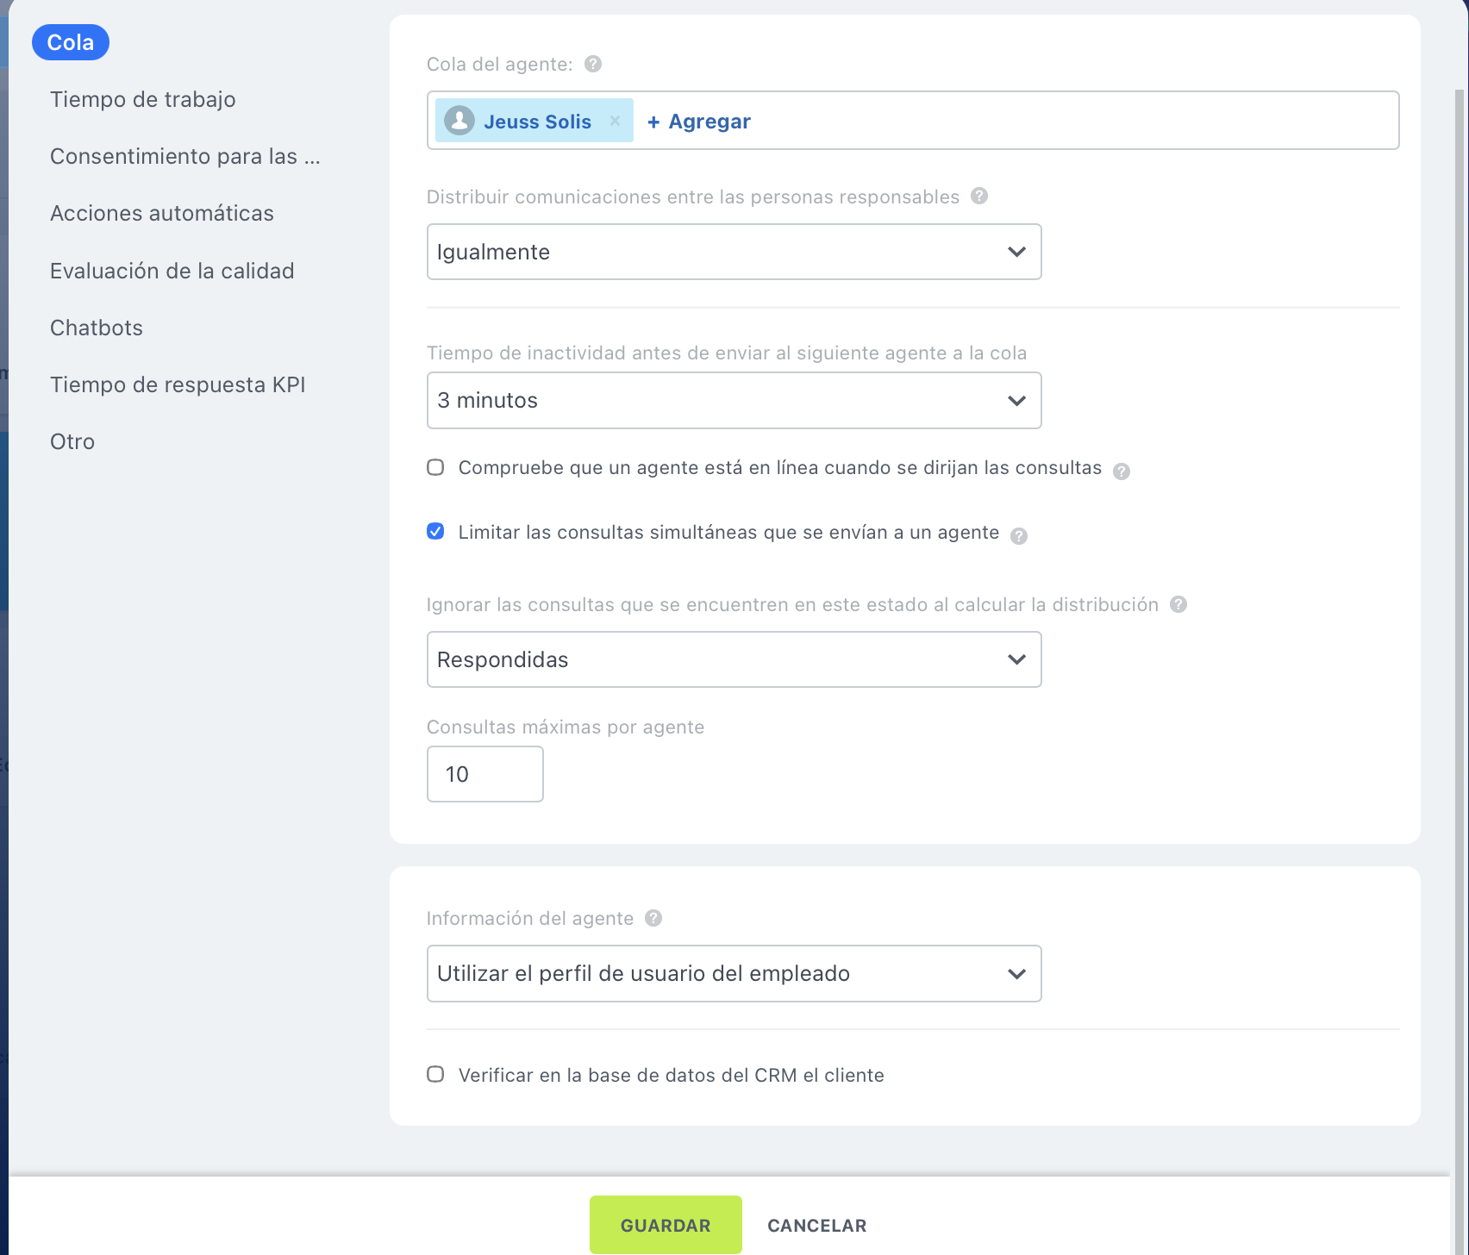Image resolution: width=1469 pixels, height=1255 pixels.
Task: Open the Chatbots settings section
Action: pos(97,328)
